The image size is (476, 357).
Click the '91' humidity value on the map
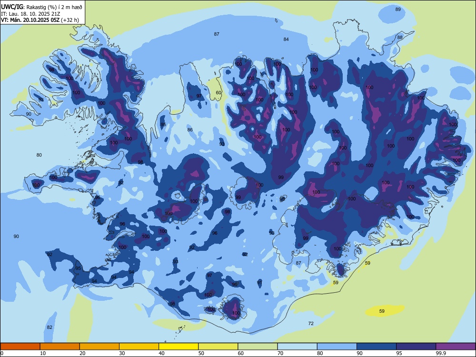tap(259, 282)
